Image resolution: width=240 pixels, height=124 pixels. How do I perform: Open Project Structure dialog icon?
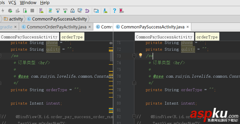coord(96,11)
